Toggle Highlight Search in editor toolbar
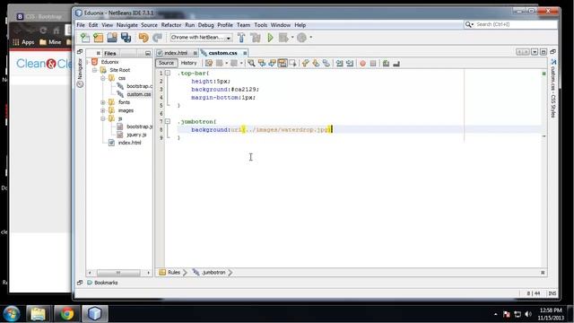The image size is (574, 323). [283, 64]
